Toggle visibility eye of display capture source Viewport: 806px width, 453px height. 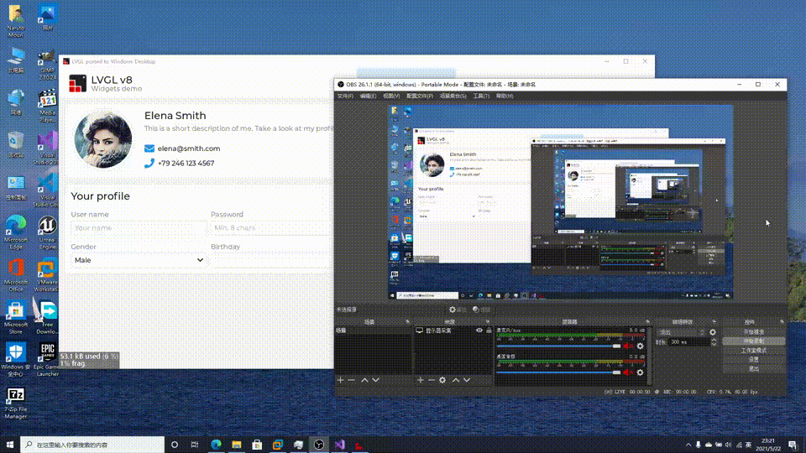[479, 331]
